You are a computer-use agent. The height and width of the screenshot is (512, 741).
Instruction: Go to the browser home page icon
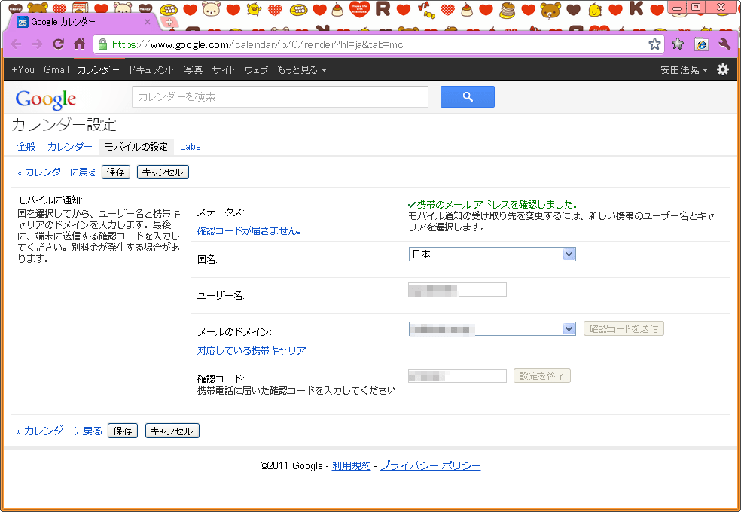click(x=79, y=44)
